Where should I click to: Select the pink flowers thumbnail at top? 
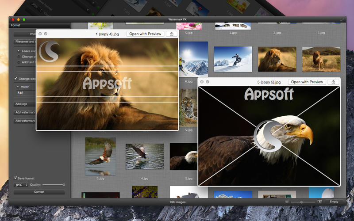pyautogui.click(x=189, y=26)
